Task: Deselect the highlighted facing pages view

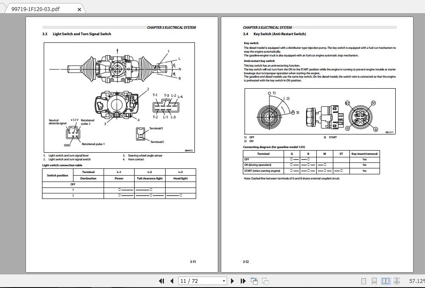Action: coord(386,280)
